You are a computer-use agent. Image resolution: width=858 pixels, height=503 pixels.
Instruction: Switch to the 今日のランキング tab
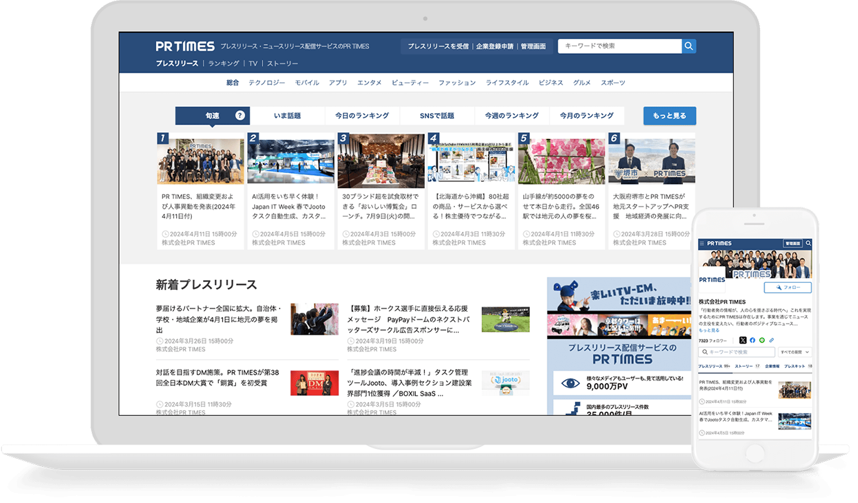click(x=362, y=116)
